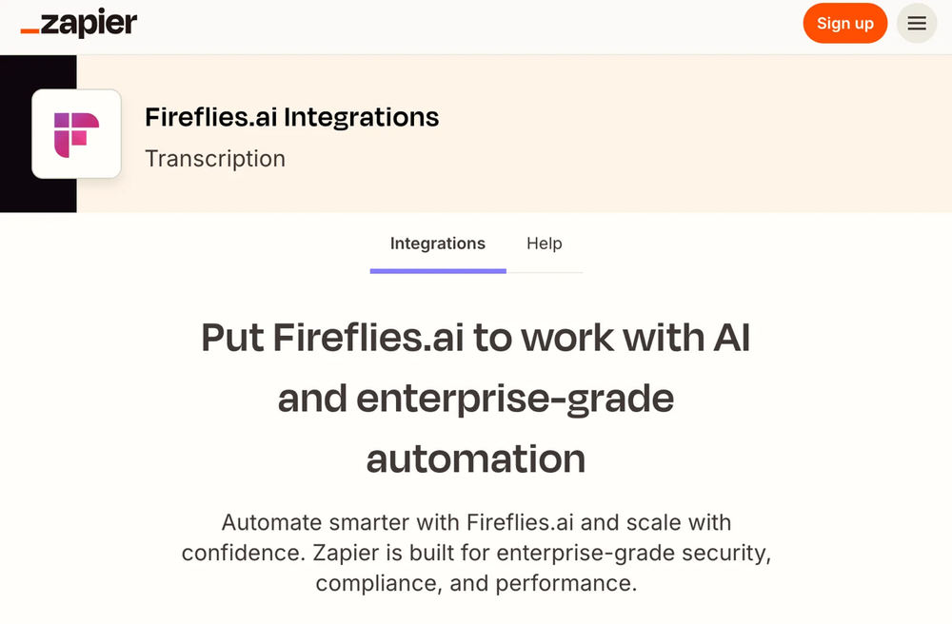
Task: Select the Integrations tab
Action: tap(438, 244)
